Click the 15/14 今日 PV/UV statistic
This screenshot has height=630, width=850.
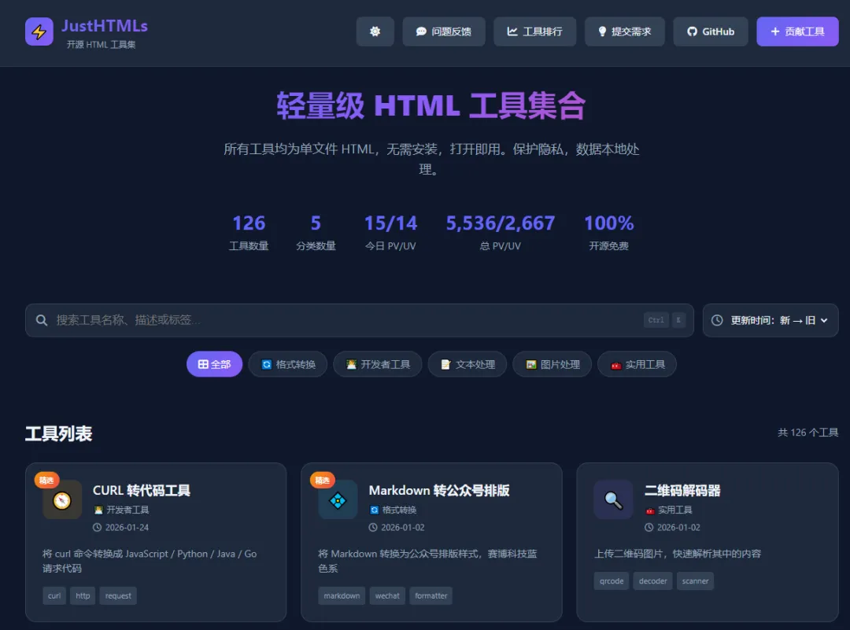(x=390, y=232)
